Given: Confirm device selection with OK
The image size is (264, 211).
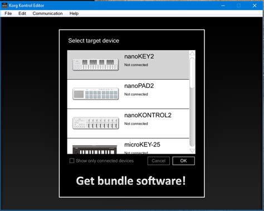Looking at the screenshot, I should (183, 161).
